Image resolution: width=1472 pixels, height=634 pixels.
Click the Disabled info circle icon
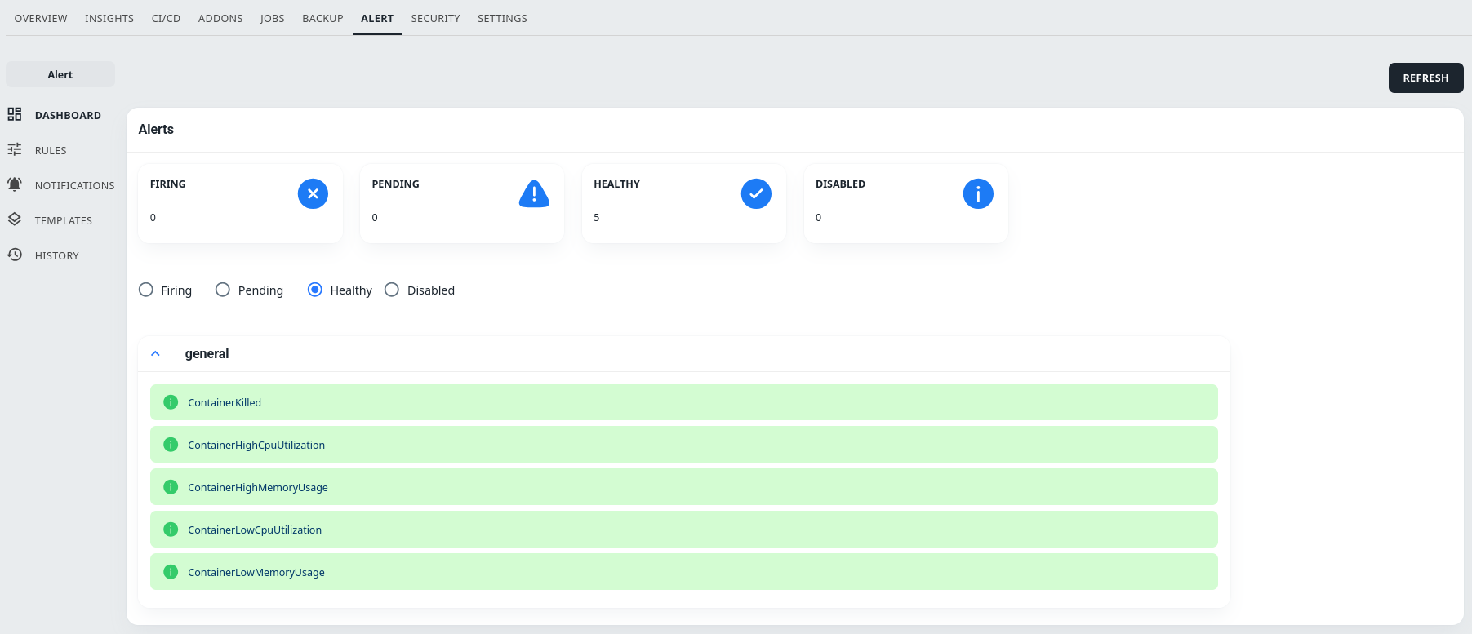(x=978, y=193)
